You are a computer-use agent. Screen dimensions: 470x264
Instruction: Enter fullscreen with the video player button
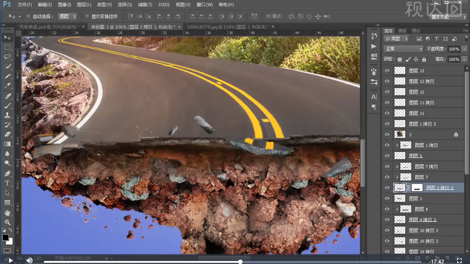click(459, 261)
